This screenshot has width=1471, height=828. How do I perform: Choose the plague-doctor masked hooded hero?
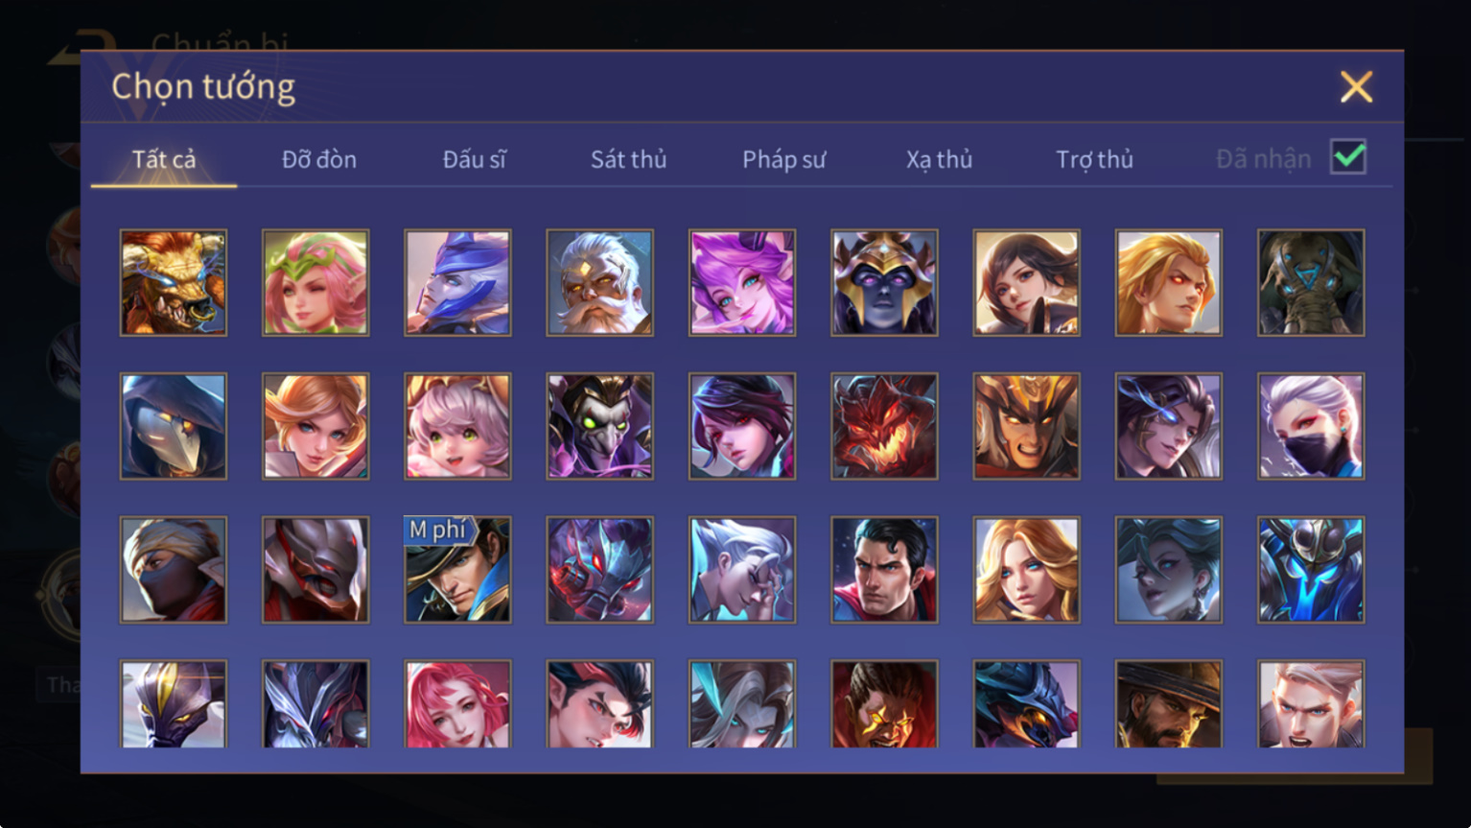click(174, 426)
